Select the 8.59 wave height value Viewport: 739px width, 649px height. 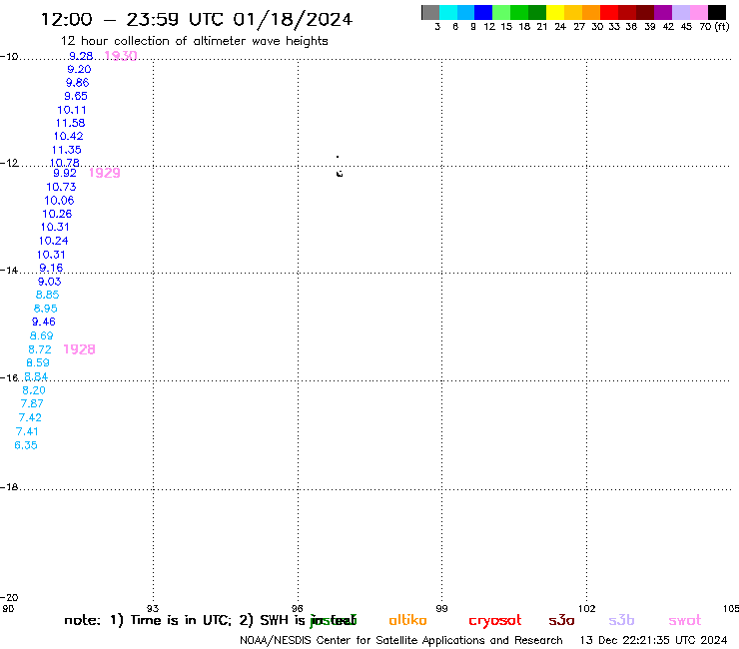(38, 362)
